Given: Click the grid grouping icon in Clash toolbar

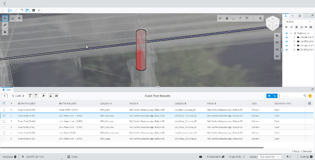Looking at the screenshot, I should tap(51, 96).
